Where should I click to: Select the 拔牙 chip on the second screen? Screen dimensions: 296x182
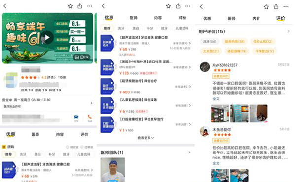164,28
